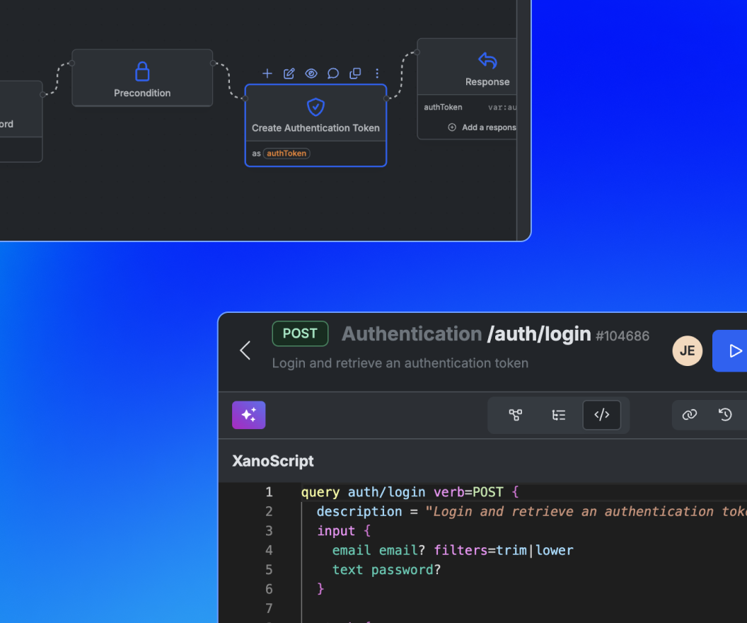This screenshot has height=623, width=747.
Task: Toggle the eye visibility icon on the token node
Action: pos(311,74)
